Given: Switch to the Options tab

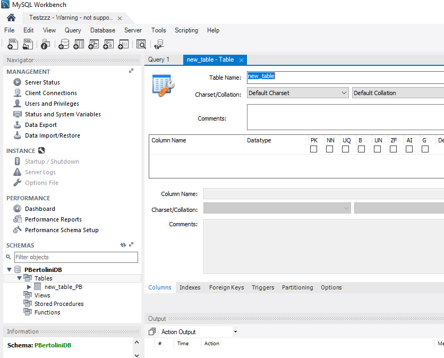Looking at the screenshot, I should tap(331, 287).
